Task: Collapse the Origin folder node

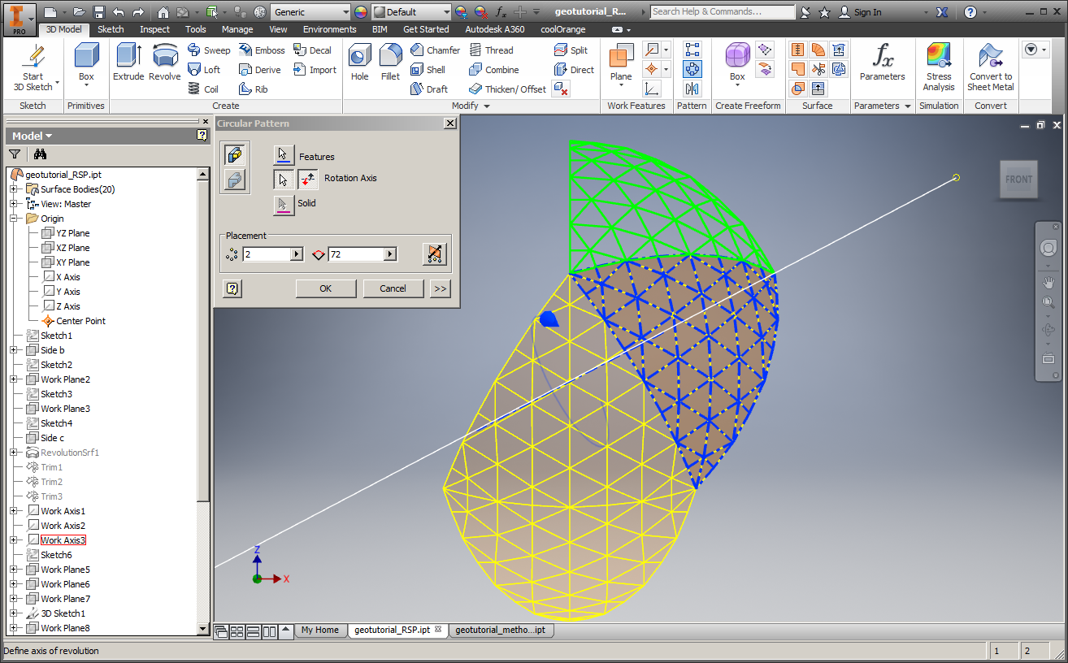Action: pyautogui.click(x=14, y=219)
